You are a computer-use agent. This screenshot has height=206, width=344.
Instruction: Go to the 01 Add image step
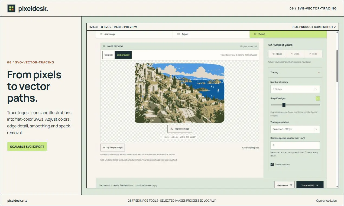(134, 34)
